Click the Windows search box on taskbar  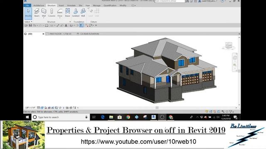click(61, 117)
